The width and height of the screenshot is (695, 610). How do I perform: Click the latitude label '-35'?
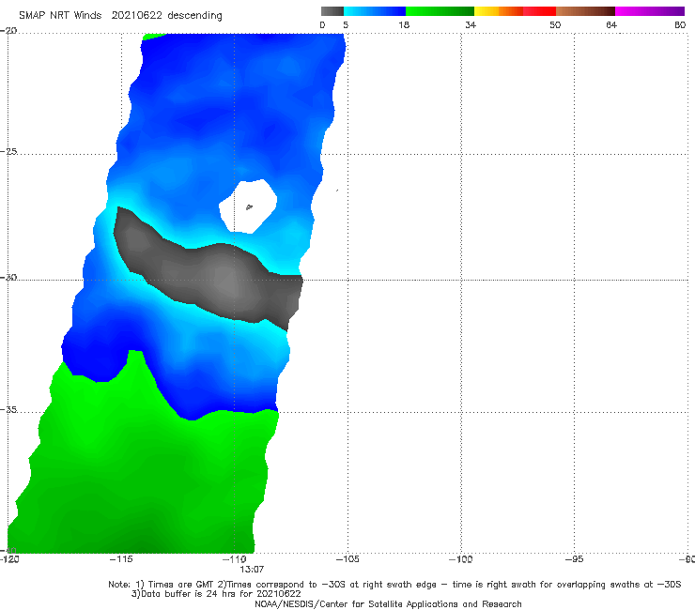[8, 410]
